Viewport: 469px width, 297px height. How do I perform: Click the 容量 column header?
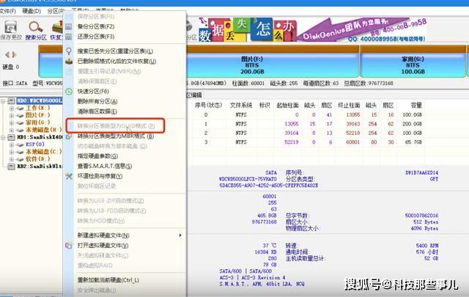tap(416, 106)
